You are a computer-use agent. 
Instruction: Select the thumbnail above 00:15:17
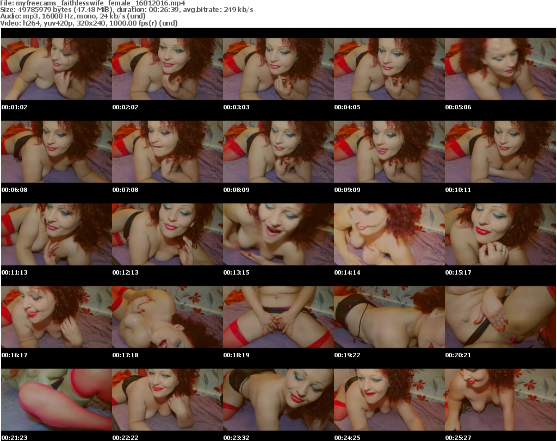click(x=500, y=234)
